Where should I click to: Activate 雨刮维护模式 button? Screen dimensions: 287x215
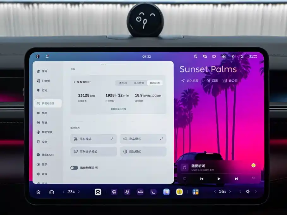(93, 152)
